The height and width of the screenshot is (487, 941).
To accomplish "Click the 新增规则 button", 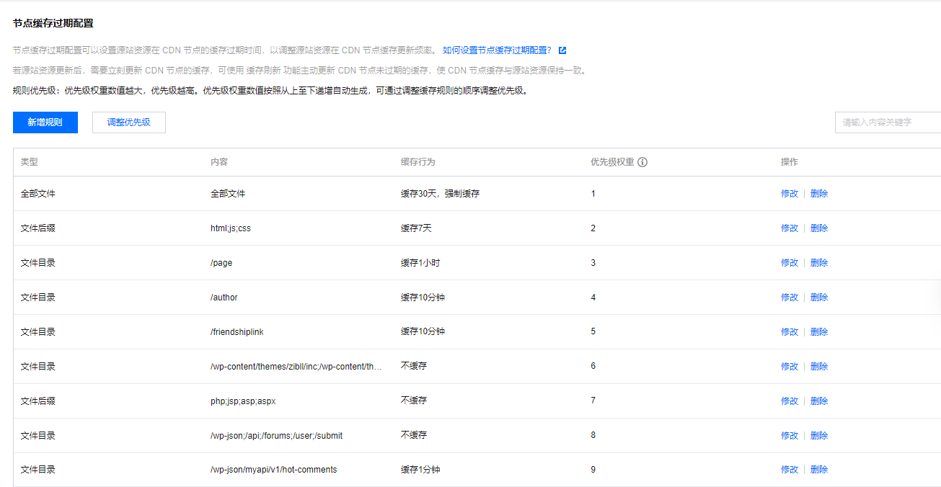I will point(45,122).
